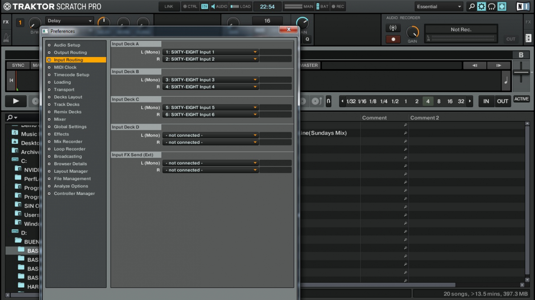The height and width of the screenshot is (300, 535).
Task: Set loop OUT point
Action: [x=502, y=101]
